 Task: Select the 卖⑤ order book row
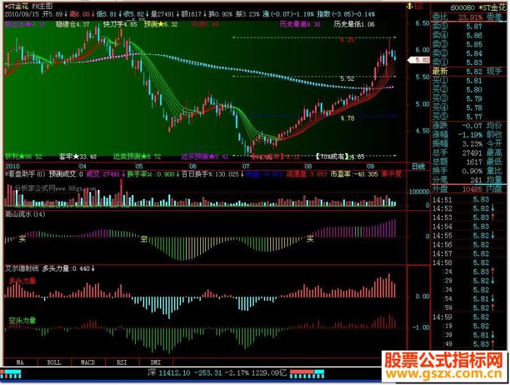coord(470,27)
